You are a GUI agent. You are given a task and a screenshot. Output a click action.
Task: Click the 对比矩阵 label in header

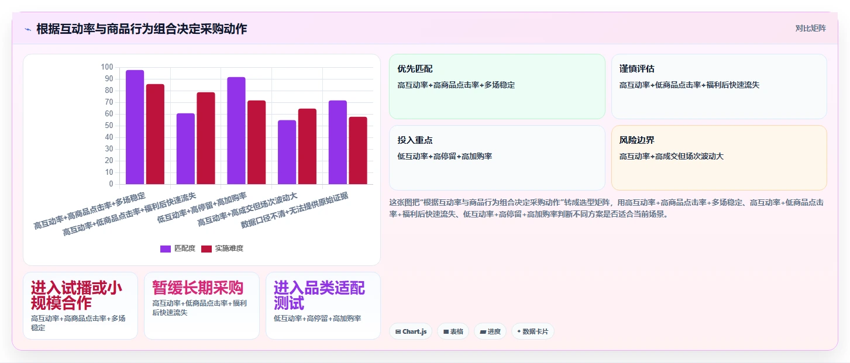810,28
